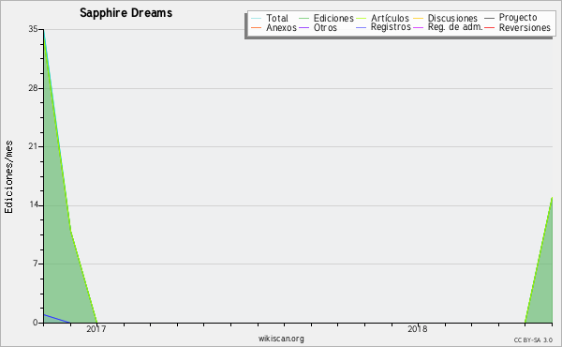Viewport: 562px width, 347px height.
Task: Click the Ediciones/mes y-axis title
Action: (x=9, y=177)
